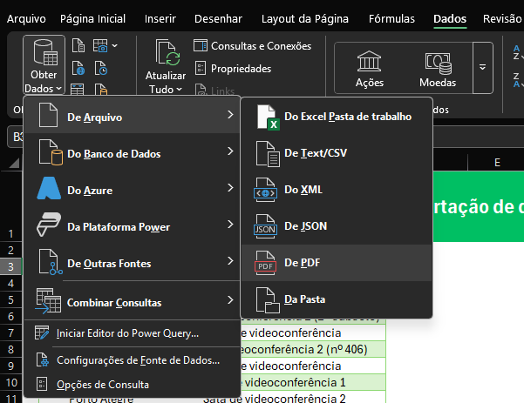Image resolution: width=524 pixels, height=403 pixels.
Task: Click the Recent Sources clock document icon
Action: click(x=101, y=68)
